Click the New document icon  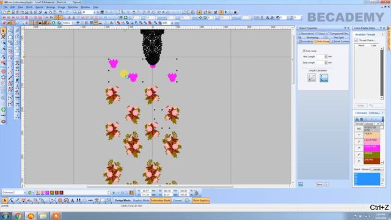[4, 12]
